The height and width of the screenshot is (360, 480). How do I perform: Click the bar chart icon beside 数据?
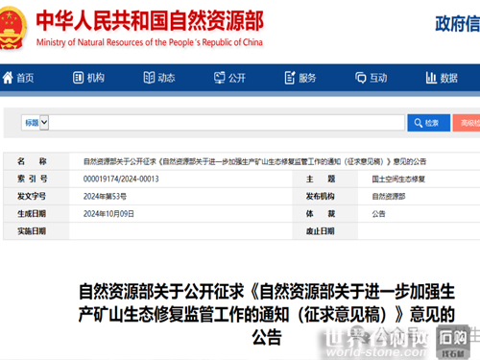[431, 78]
